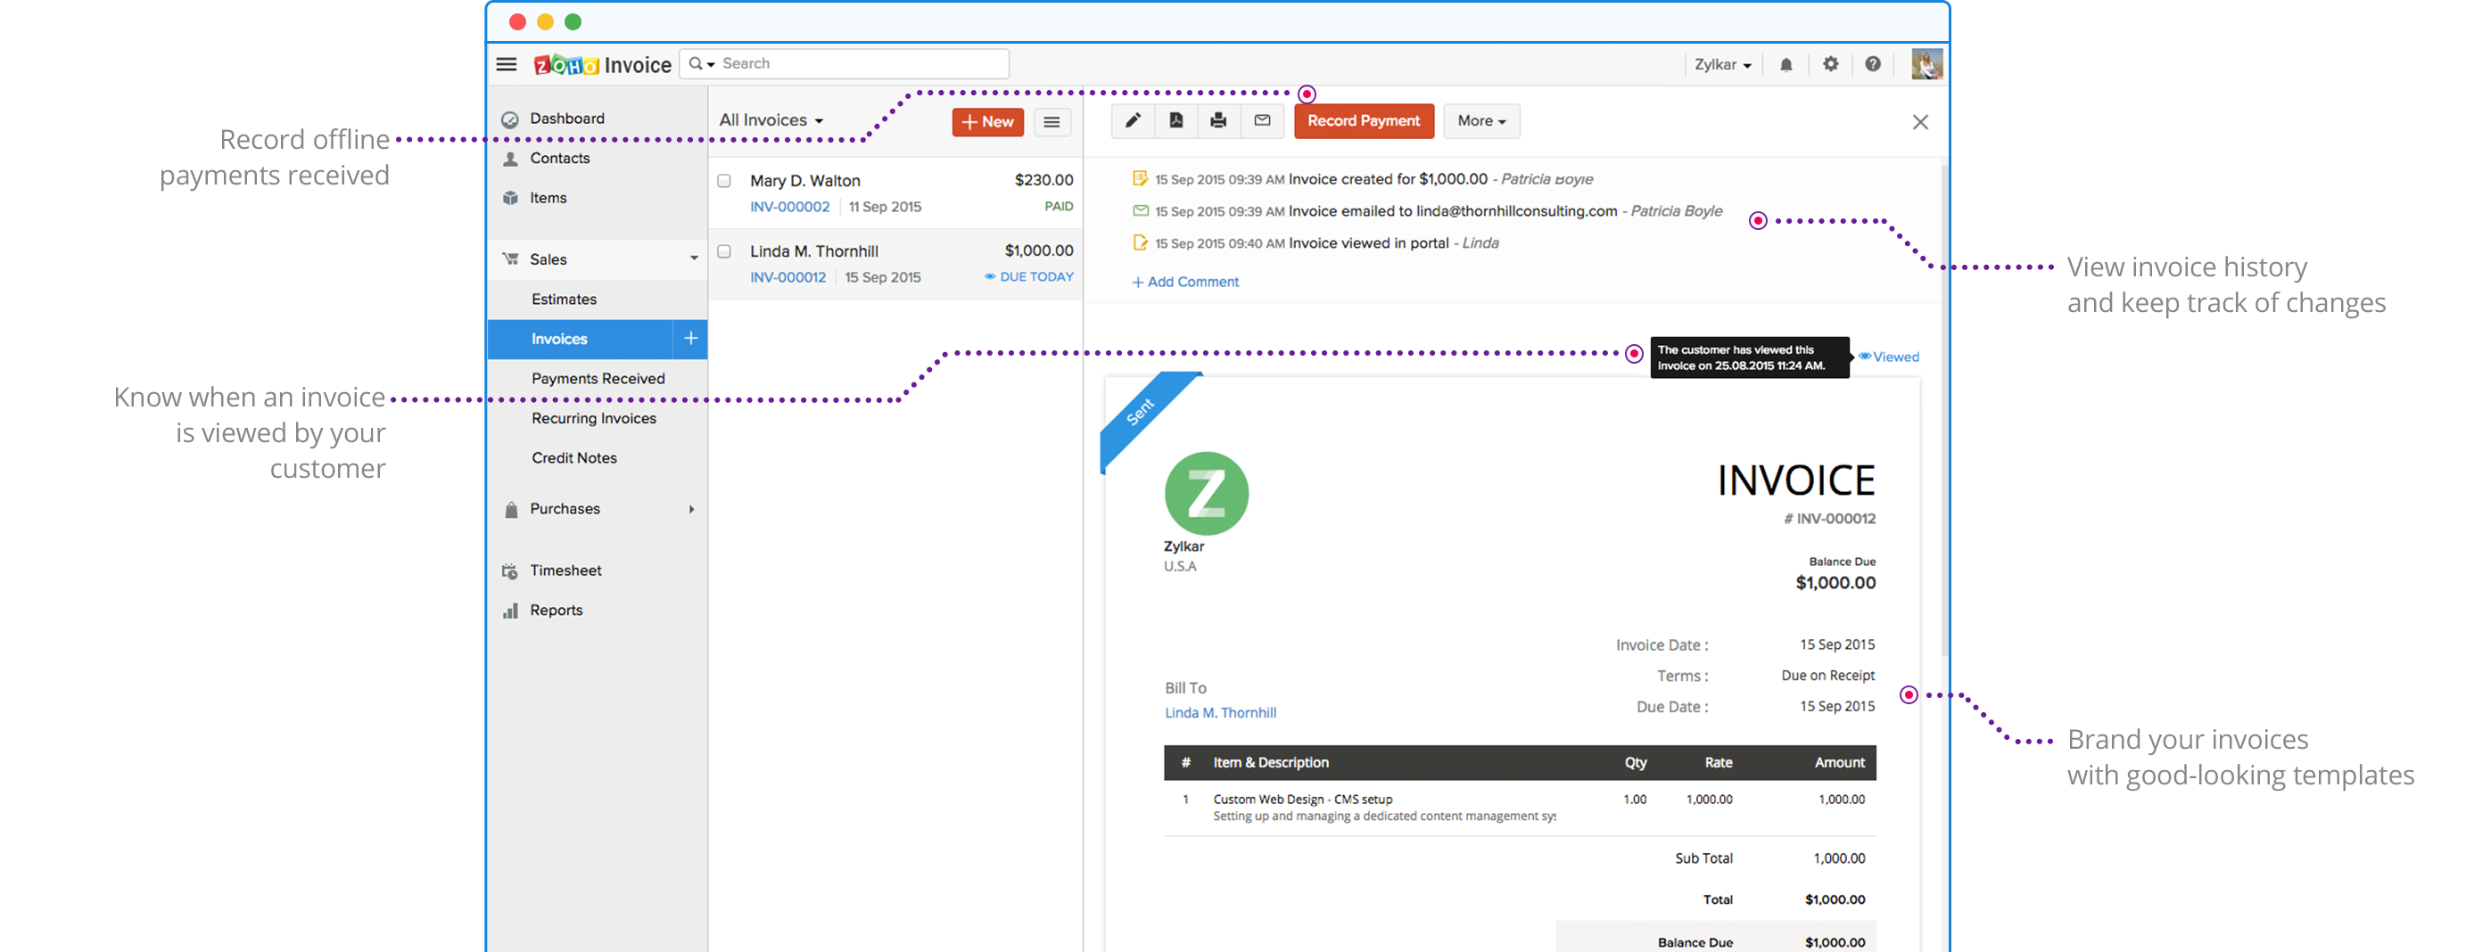Open the search scope magnifier dropdown
2474x952 pixels.
click(x=701, y=64)
